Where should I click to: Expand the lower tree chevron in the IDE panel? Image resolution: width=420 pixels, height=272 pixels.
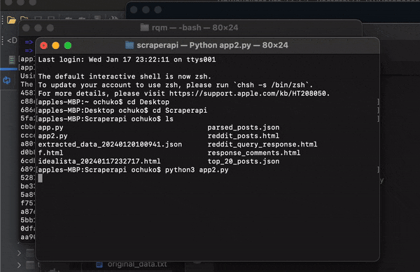point(19,265)
